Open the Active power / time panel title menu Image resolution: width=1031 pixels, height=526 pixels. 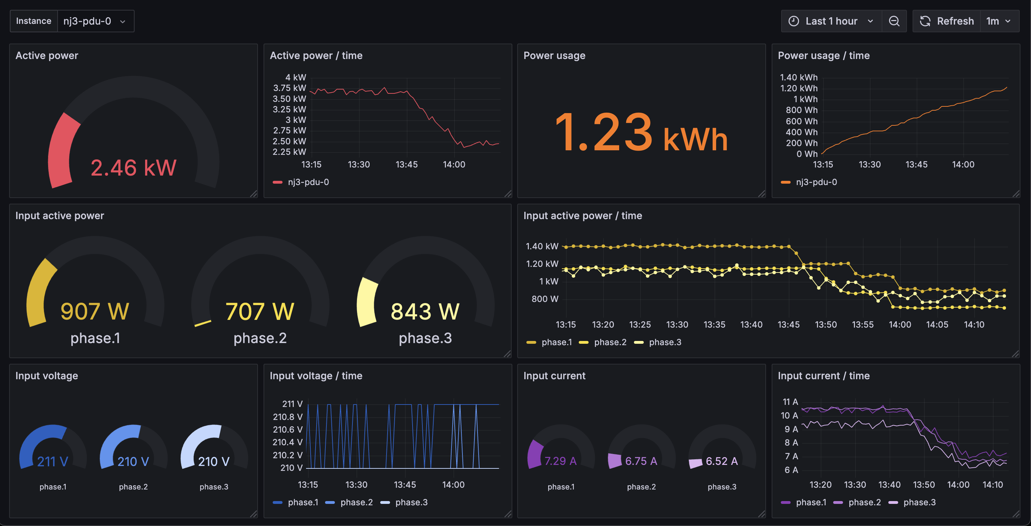point(316,55)
